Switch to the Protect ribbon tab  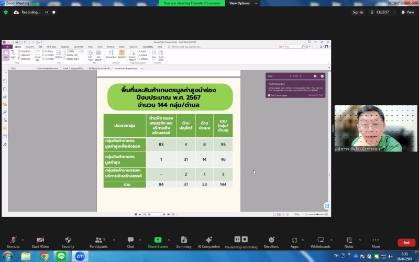111,47
